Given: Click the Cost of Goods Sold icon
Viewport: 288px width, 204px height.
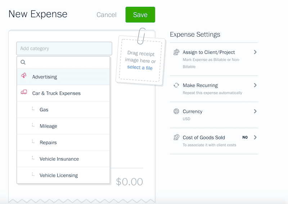Looking at the screenshot, I should (x=176, y=137).
